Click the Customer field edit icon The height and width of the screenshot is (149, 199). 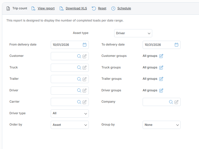click(85, 56)
